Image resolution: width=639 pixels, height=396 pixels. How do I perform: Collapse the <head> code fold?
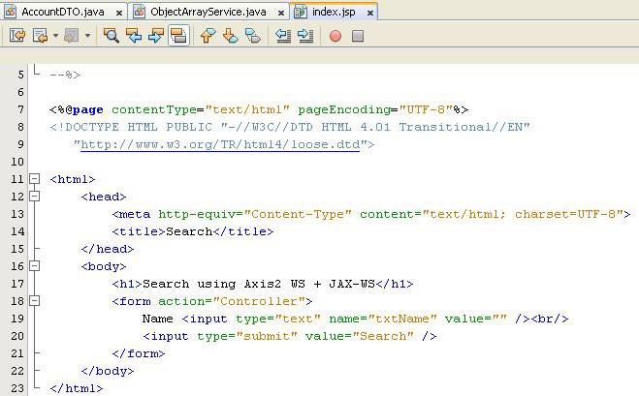coord(35,197)
